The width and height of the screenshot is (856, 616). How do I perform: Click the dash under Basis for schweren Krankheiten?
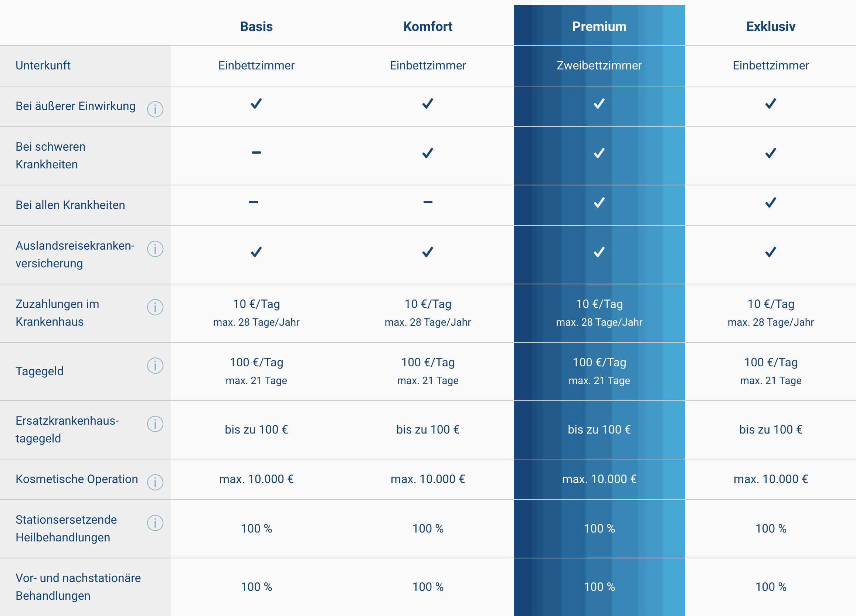point(256,153)
